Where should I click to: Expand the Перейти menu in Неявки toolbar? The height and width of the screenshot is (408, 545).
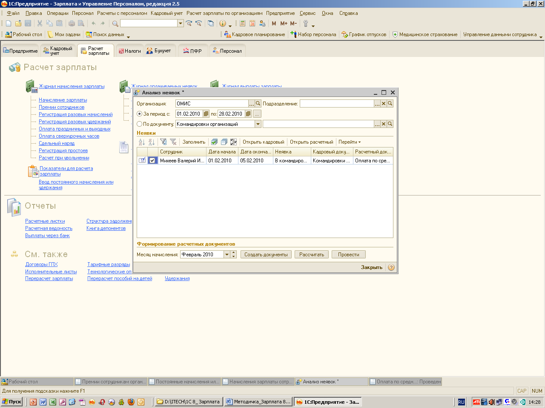(x=350, y=142)
